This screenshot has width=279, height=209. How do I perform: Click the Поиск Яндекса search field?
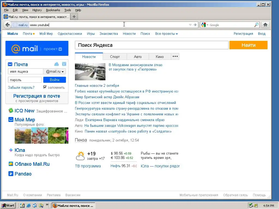click(x=151, y=45)
